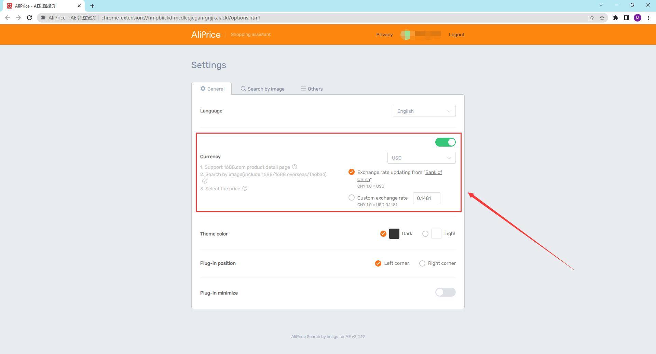656x354 pixels.
Task: Choose Right corner plug-in position
Action: point(422,263)
